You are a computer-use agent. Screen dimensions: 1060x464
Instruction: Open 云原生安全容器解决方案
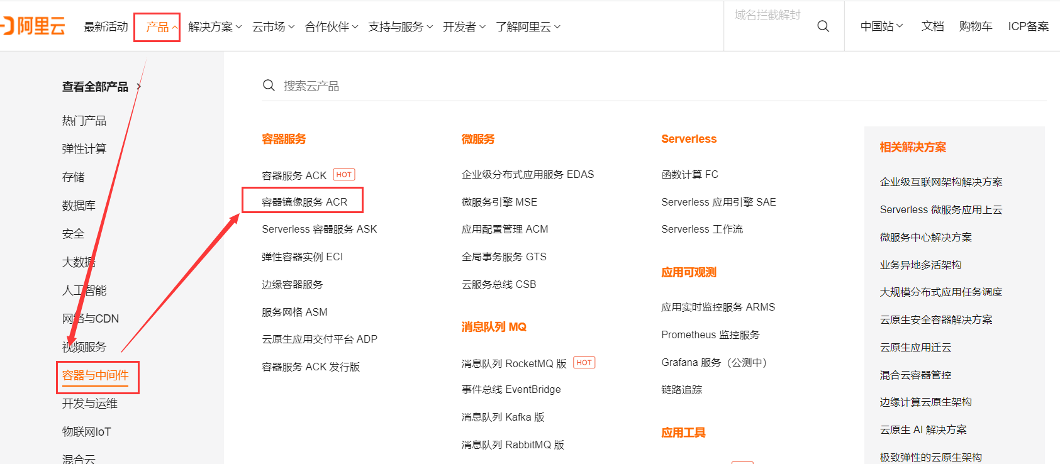[x=936, y=320]
